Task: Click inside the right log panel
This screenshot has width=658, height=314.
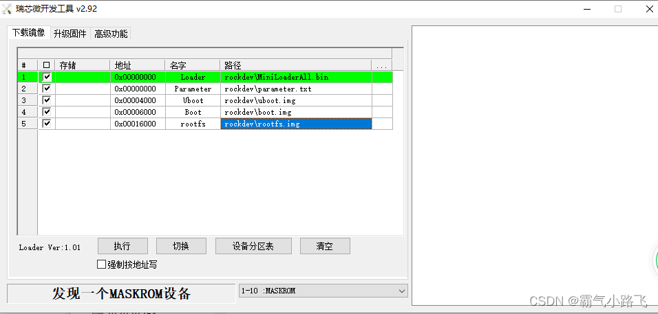Action: (535, 166)
